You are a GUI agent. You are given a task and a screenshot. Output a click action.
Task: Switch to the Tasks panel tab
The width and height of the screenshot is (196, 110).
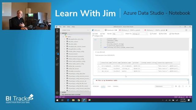click(109, 86)
